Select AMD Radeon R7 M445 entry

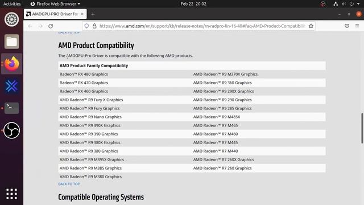[x=216, y=142]
